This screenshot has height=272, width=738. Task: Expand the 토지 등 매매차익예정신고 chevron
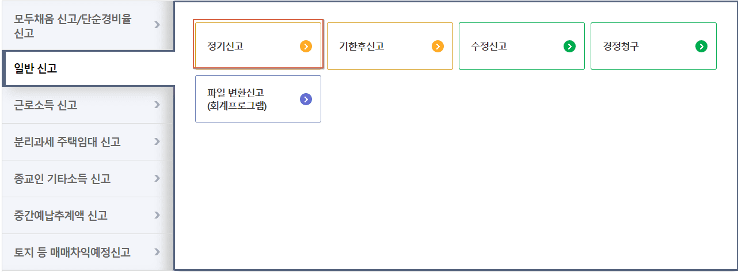[157, 252]
